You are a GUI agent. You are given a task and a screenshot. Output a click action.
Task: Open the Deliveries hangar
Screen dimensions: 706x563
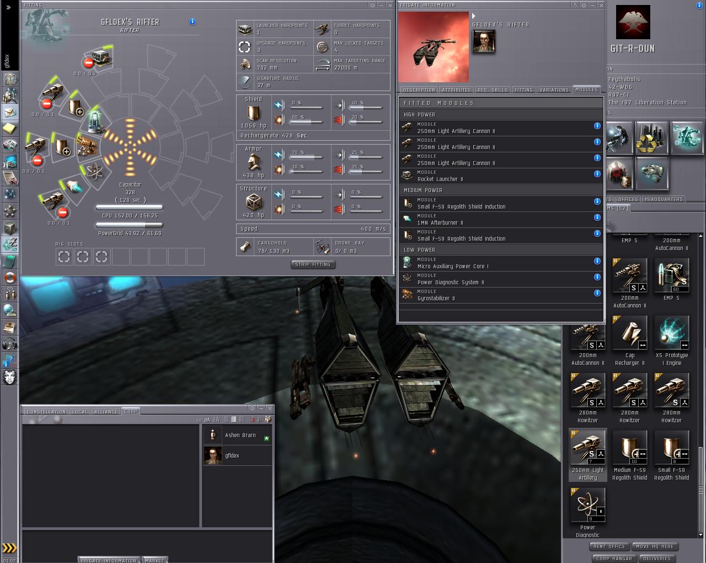(x=657, y=559)
